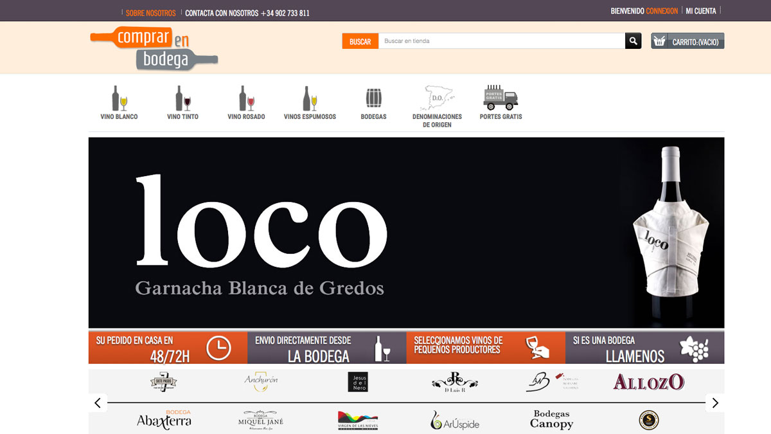Select the Vino Tinto bottle icon

tap(182, 98)
